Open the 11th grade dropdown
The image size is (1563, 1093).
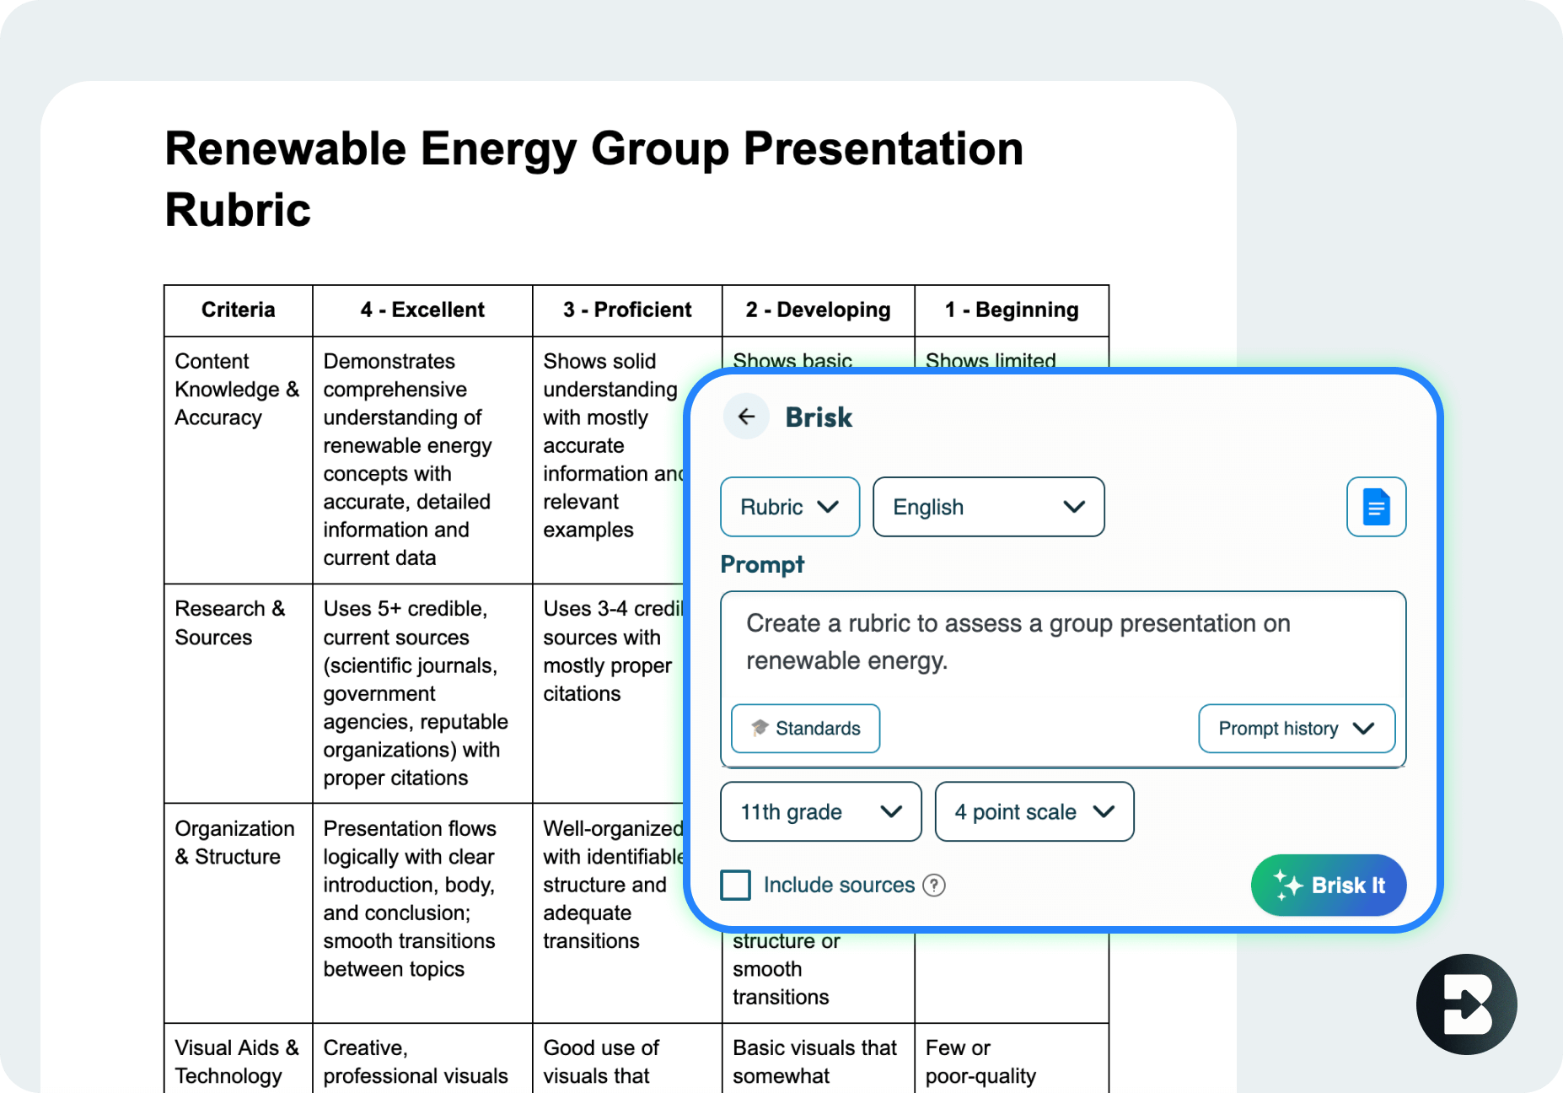click(820, 812)
